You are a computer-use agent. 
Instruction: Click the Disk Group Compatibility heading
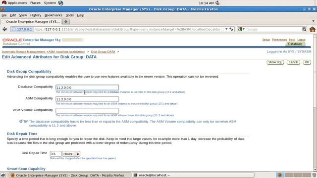click(x=29, y=71)
